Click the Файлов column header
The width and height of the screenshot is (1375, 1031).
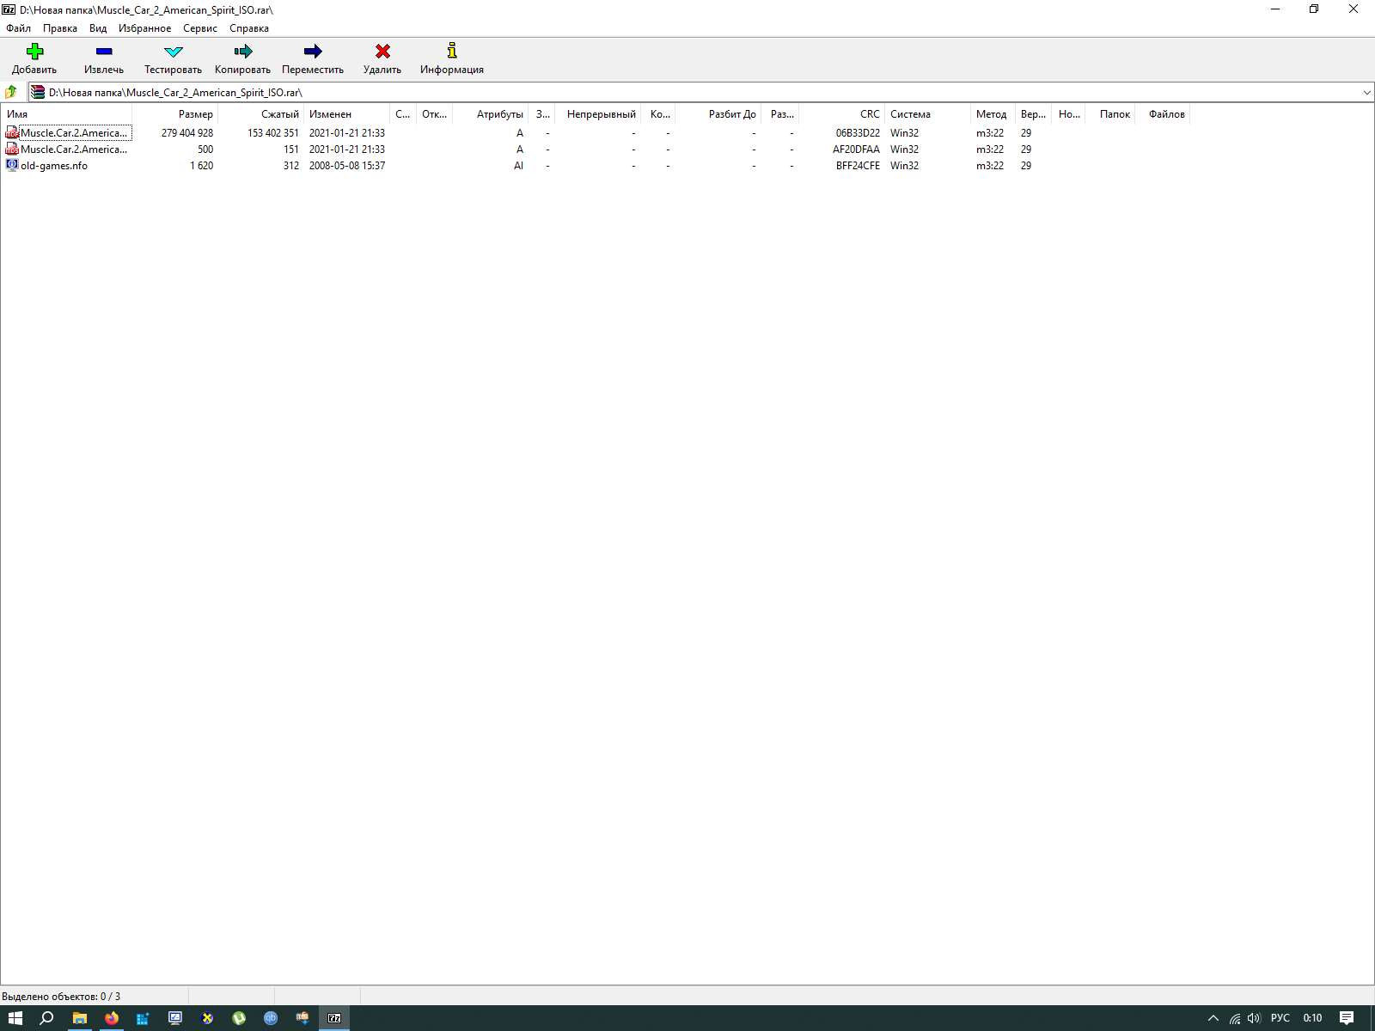click(x=1163, y=114)
